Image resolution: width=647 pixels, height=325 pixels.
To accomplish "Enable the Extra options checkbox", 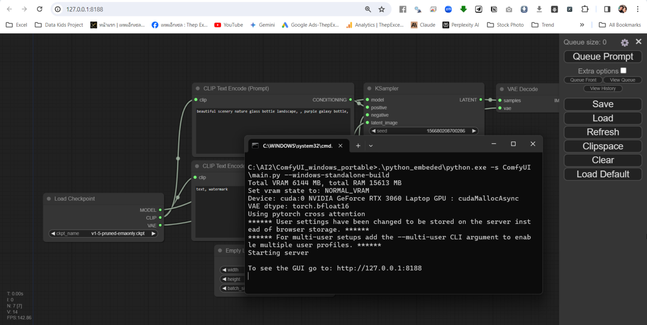I will [623, 70].
